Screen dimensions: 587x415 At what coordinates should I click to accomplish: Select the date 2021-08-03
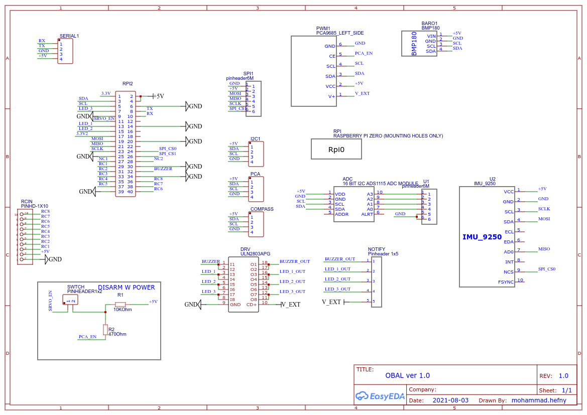(x=450, y=400)
